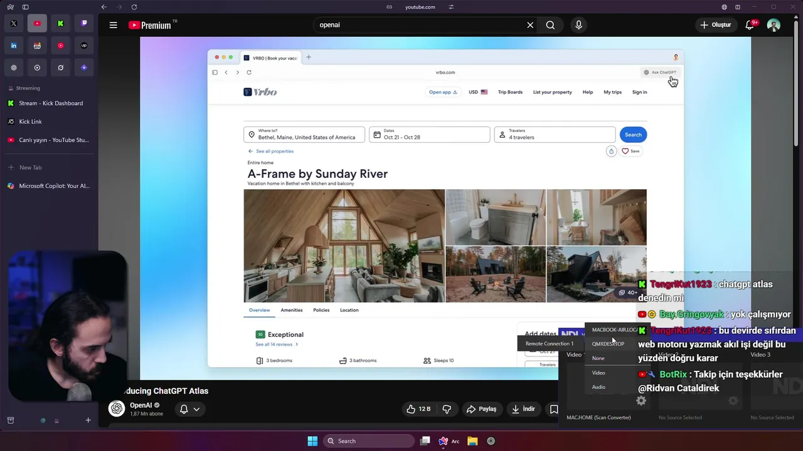Switch to the Microsoft Copilot tab
Screen dimensions: 803x451
click(49, 186)
